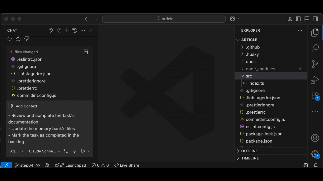Click the Add Context button
This screenshot has width=323, height=181.
25,106
